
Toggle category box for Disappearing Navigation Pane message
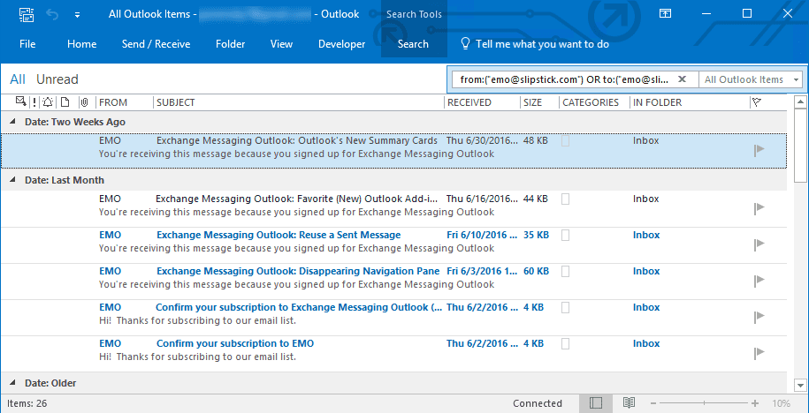(x=566, y=272)
